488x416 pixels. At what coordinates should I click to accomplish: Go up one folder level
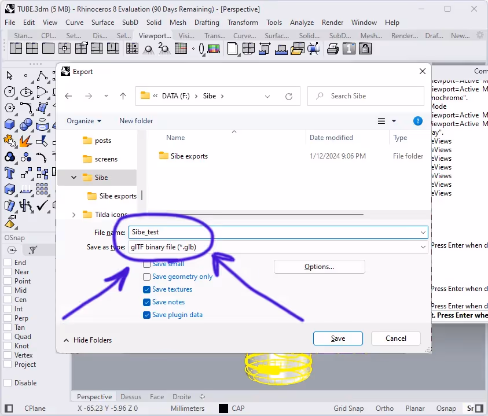tap(123, 96)
